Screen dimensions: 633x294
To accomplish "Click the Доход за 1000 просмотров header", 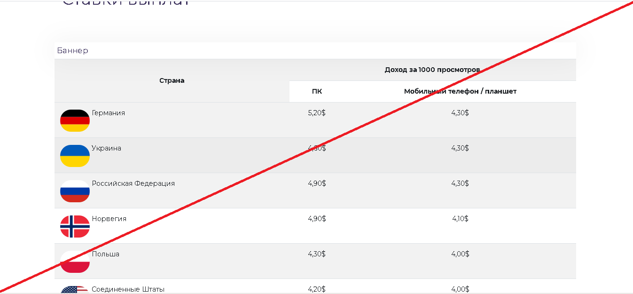I will pyautogui.click(x=432, y=70).
